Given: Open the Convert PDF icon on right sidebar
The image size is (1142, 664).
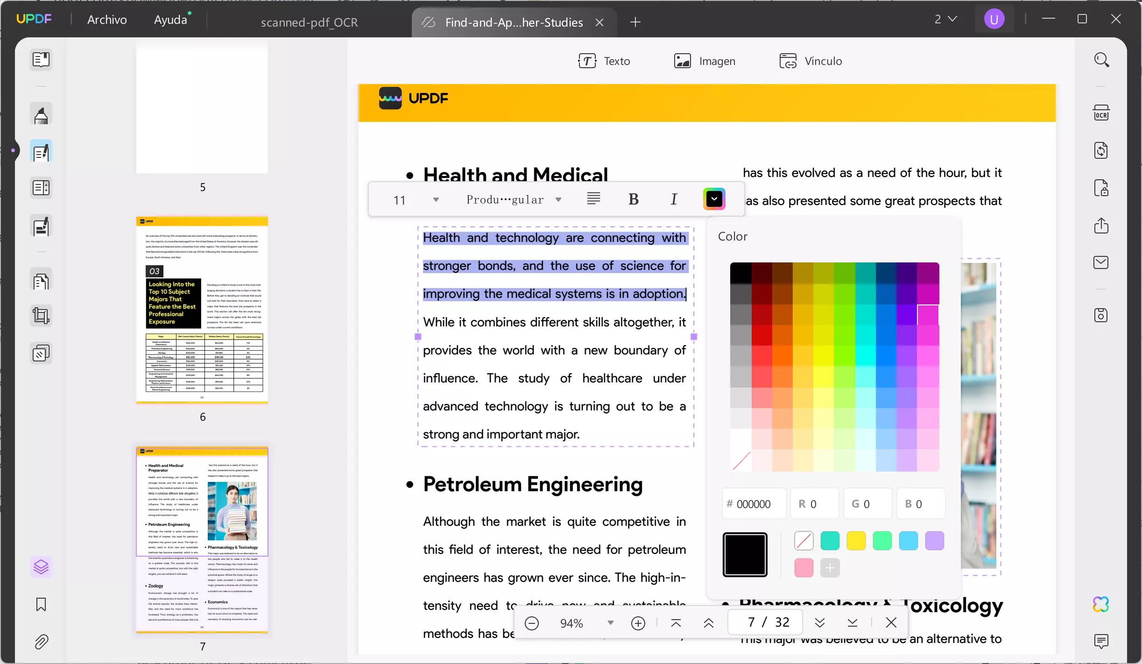Looking at the screenshot, I should (x=1101, y=150).
